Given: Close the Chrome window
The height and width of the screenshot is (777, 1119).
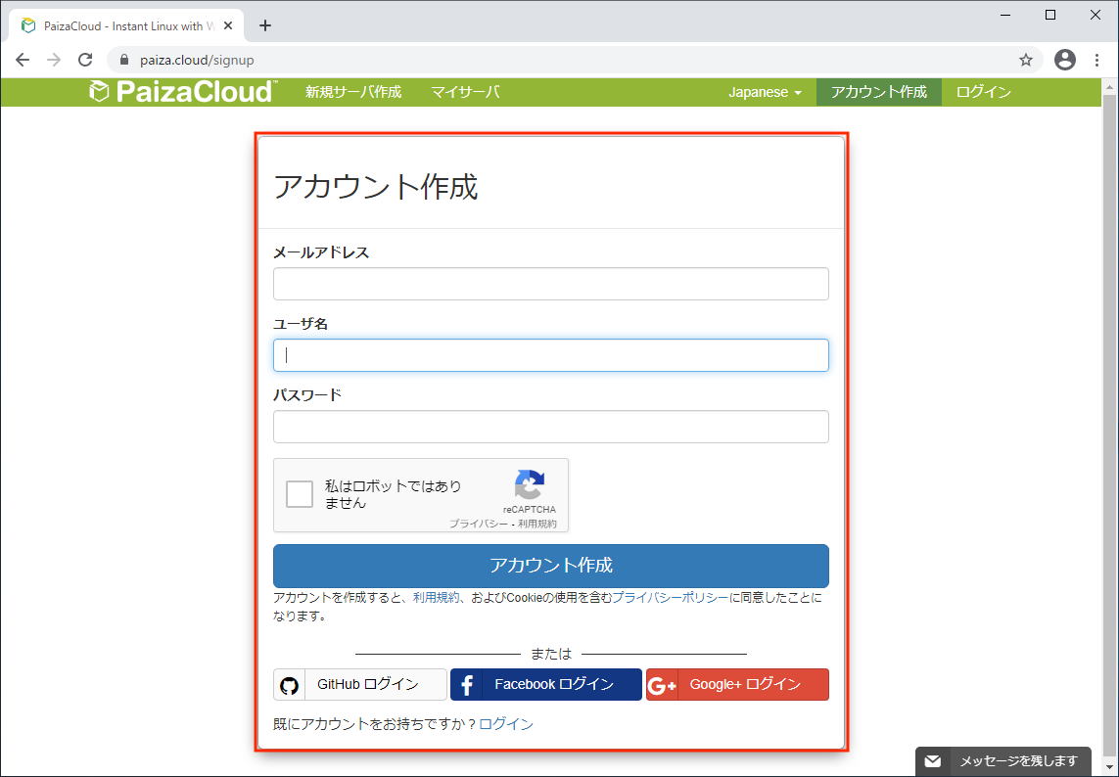Looking at the screenshot, I should click(x=1096, y=15).
